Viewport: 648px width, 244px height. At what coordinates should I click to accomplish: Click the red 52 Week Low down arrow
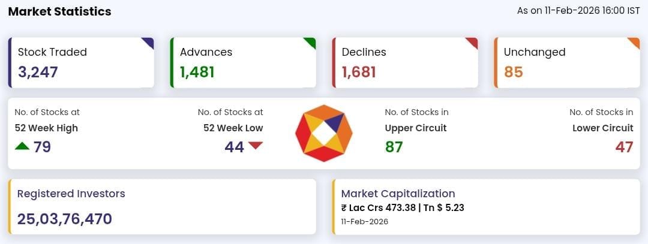pos(256,146)
